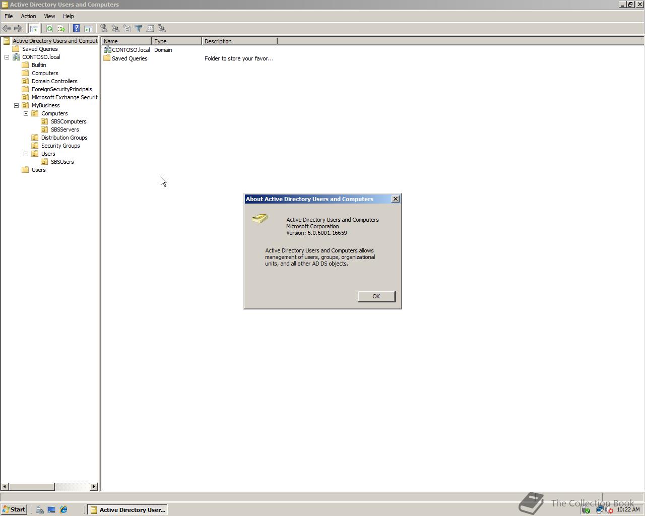The image size is (645, 516).
Task: Click the network connections tray icon
Action: click(599, 509)
